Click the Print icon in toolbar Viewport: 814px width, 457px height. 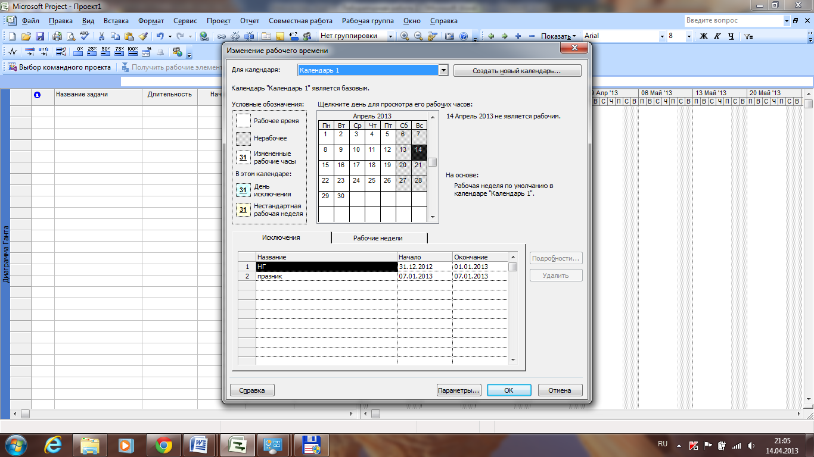[57, 36]
